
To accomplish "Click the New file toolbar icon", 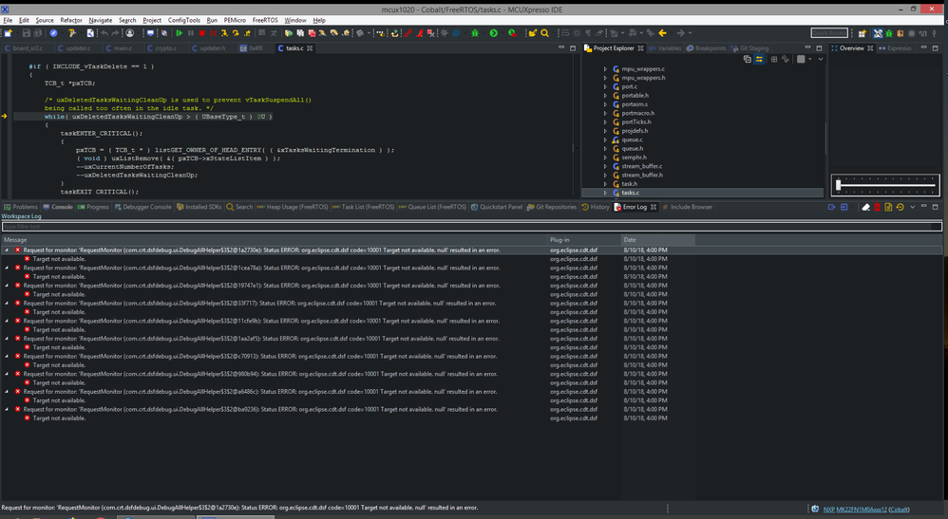I will click(8, 33).
